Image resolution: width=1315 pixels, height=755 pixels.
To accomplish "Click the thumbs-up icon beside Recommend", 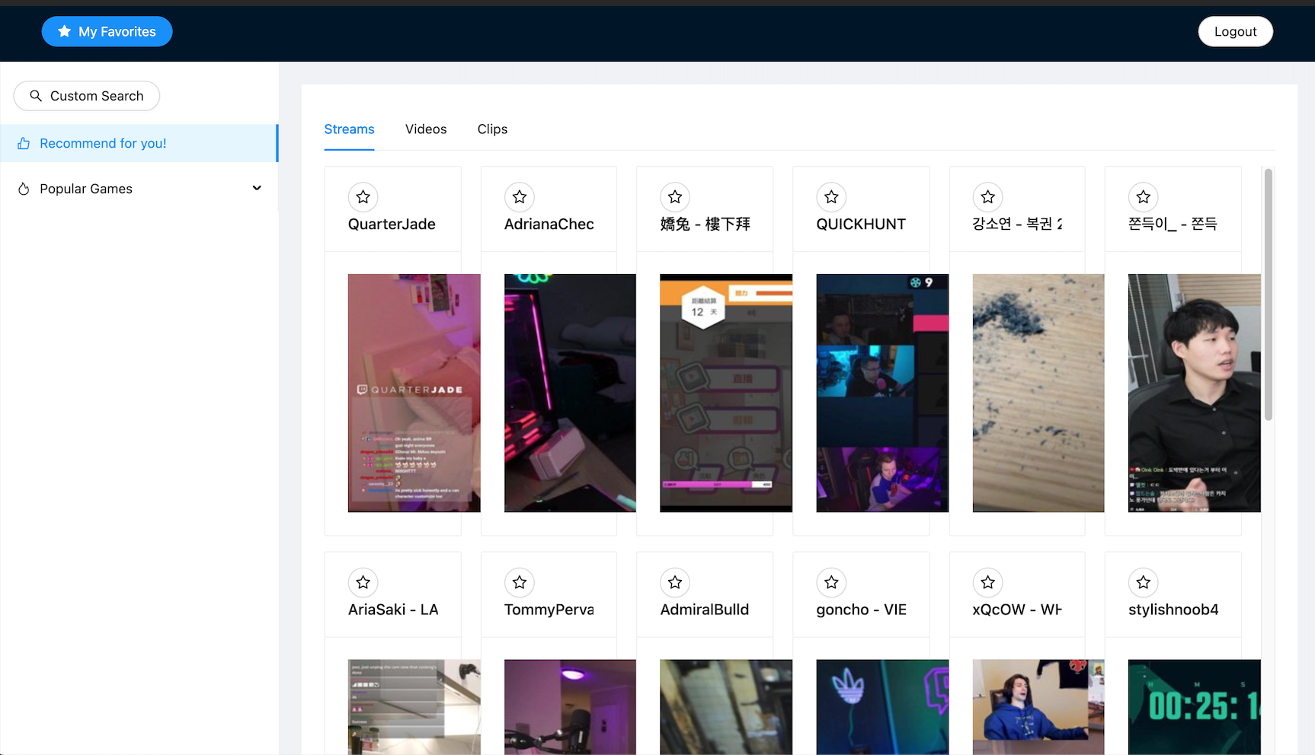I will point(24,143).
